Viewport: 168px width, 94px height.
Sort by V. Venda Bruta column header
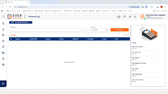33,39
